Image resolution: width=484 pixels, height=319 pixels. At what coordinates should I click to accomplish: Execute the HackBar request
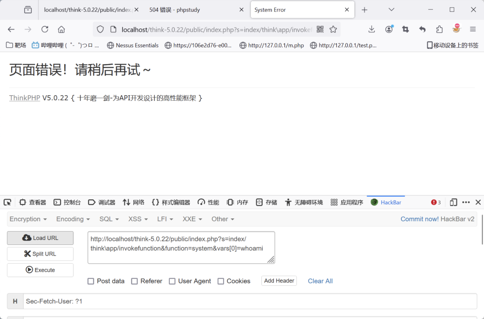coord(40,270)
